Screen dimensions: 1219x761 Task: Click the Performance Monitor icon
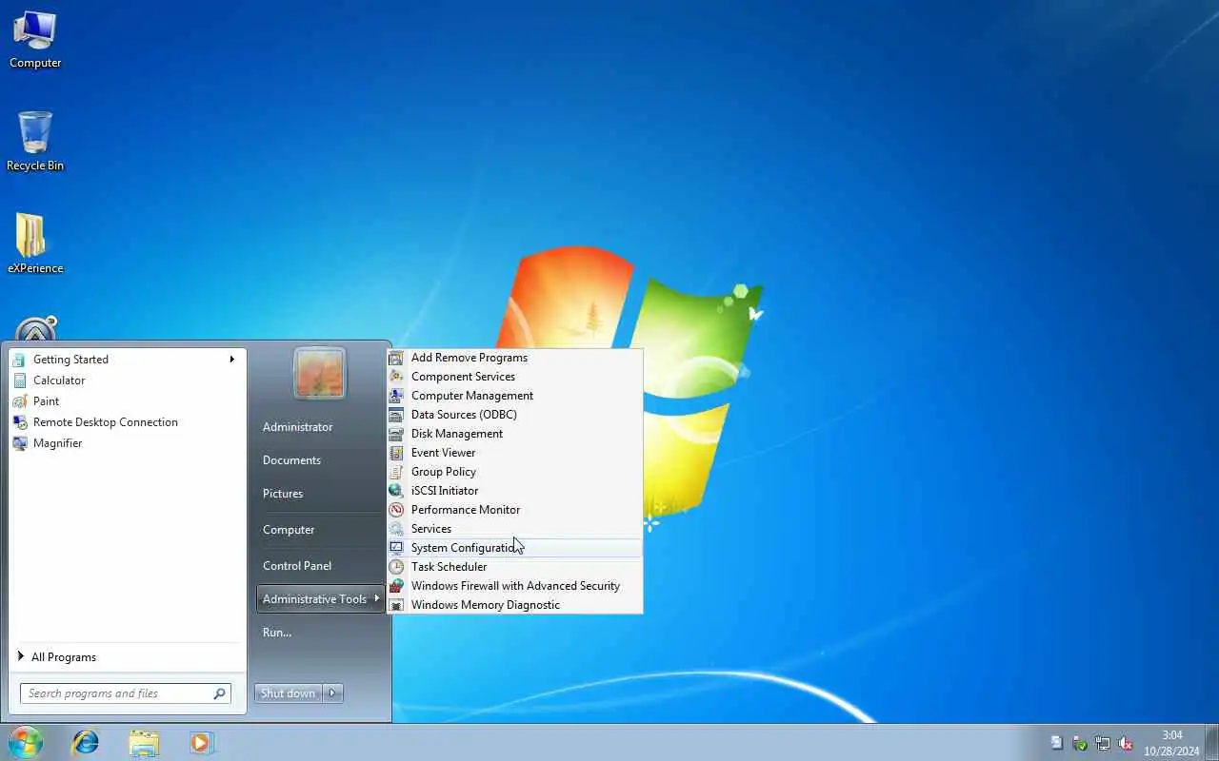(396, 510)
